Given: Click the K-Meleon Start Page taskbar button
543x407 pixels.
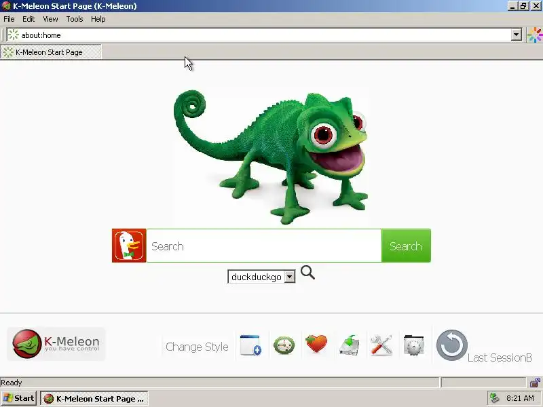Looking at the screenshot, I should tap(94, 399).
